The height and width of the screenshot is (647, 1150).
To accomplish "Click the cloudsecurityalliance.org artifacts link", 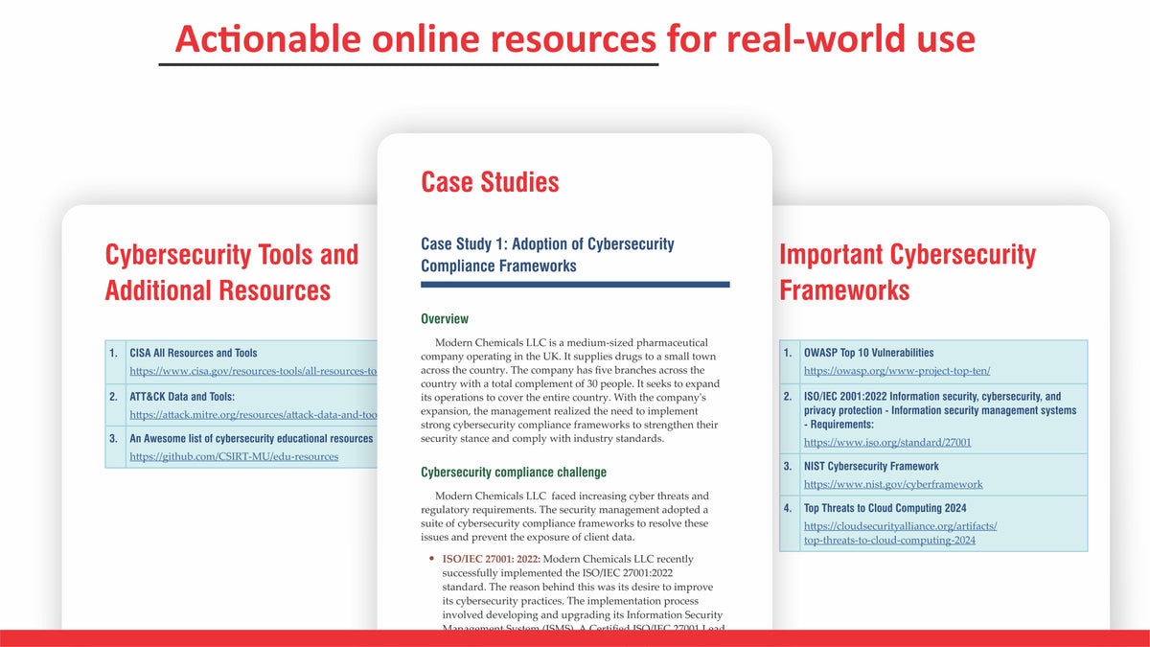I will pos(900,525).
